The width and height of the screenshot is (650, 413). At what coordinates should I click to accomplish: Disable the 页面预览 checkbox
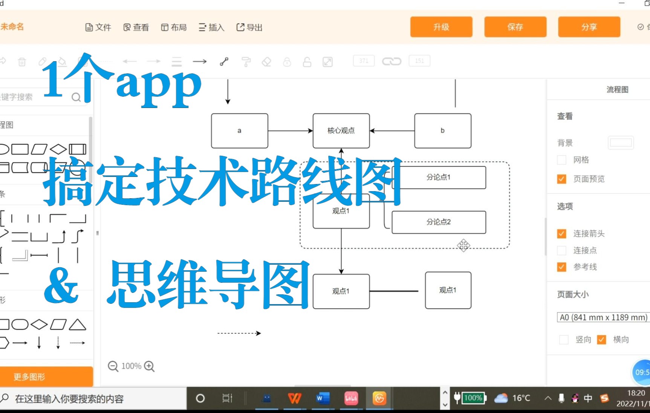click(x=561, y=179)
